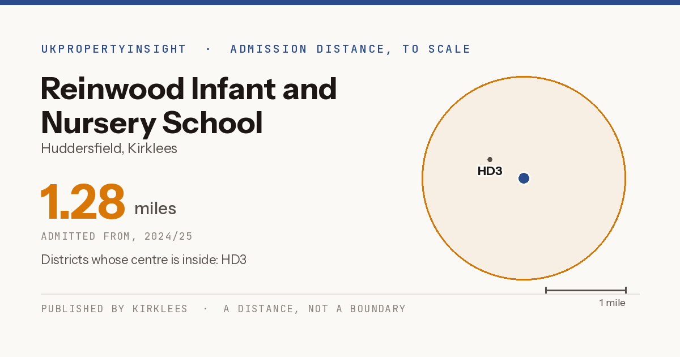Click 'PUBLISHED BY KIRKLEES' footer text
Image resolution: width=680 pixels, height=357 pixels.
coord(114,309)
